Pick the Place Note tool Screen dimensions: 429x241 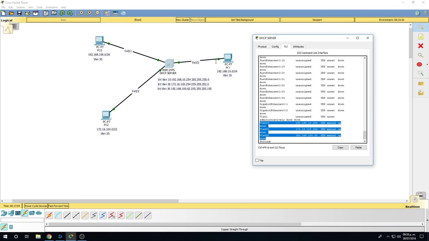421,36
